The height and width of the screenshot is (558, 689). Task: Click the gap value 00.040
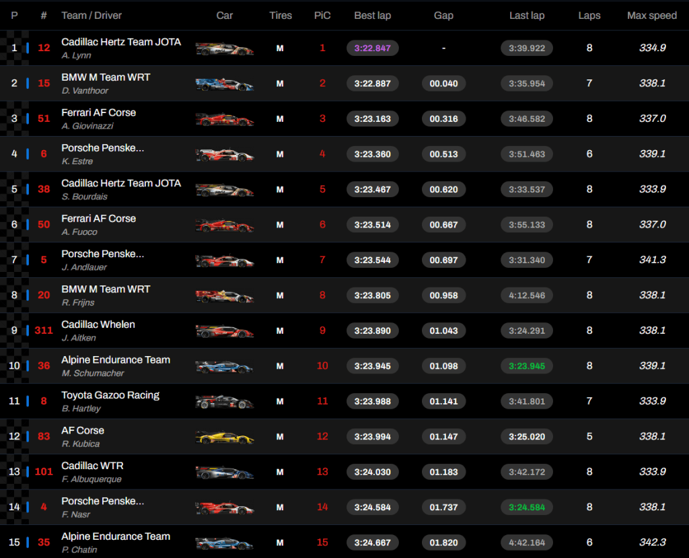[x=444, y=83]
